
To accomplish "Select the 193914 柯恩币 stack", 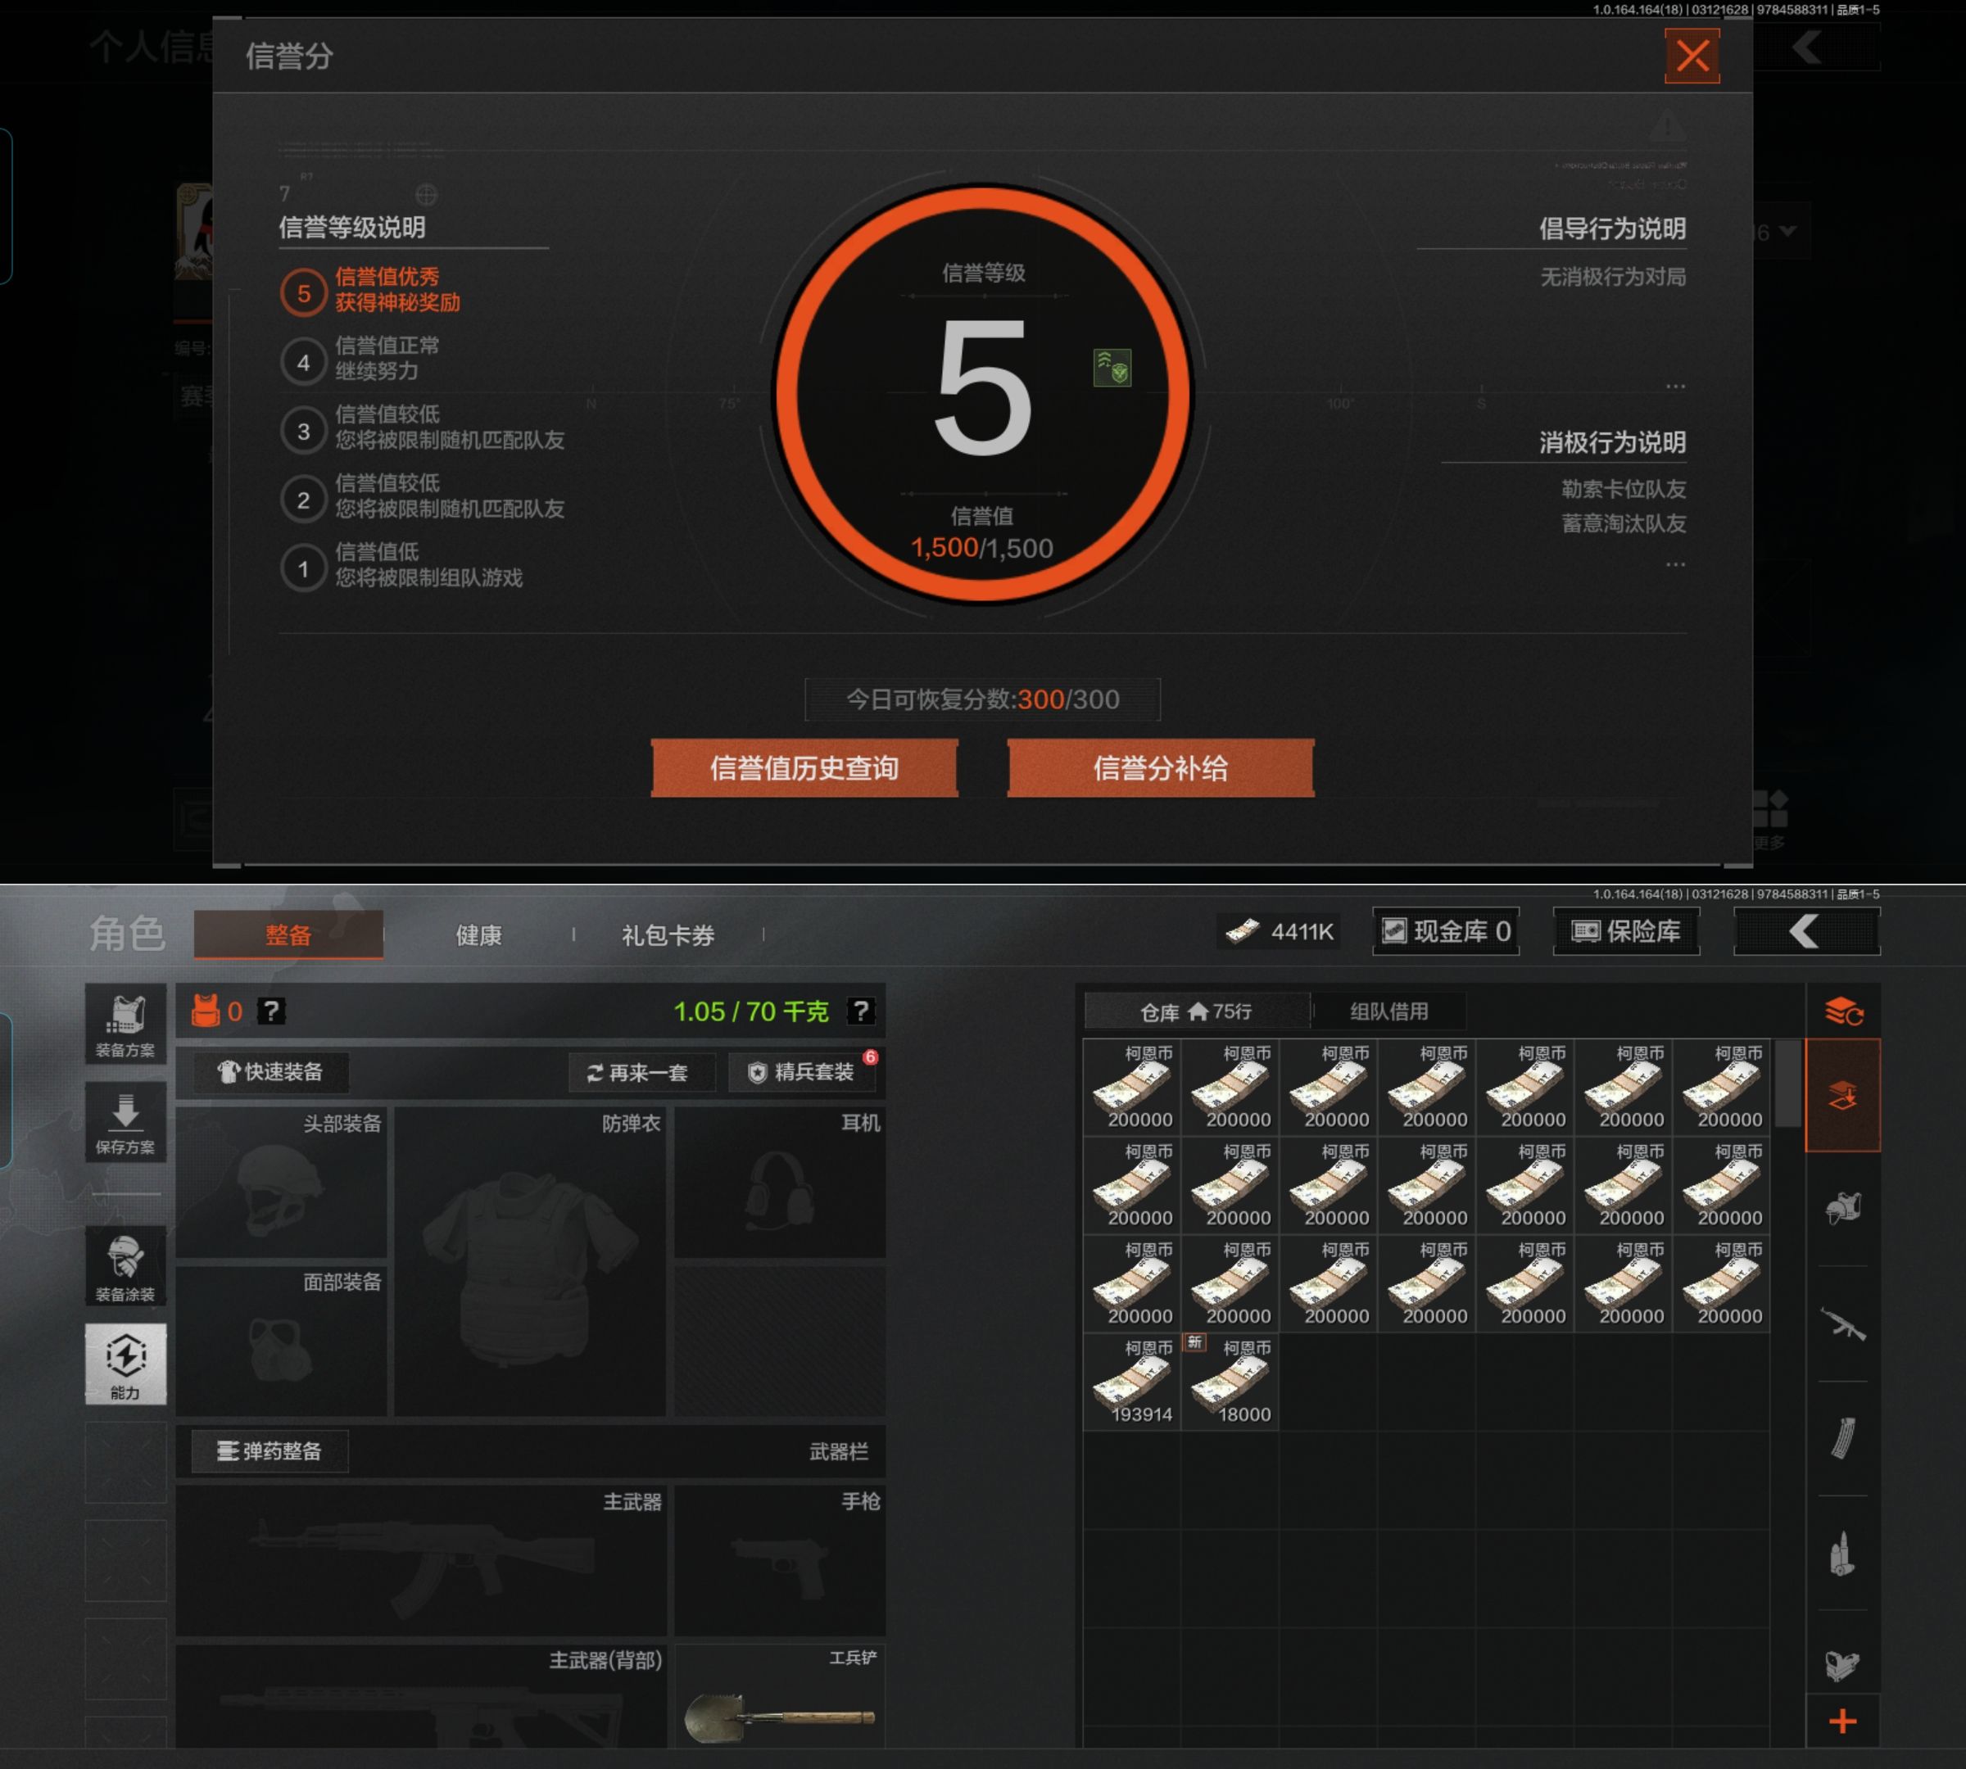I will click(x=1133, y=1382).
